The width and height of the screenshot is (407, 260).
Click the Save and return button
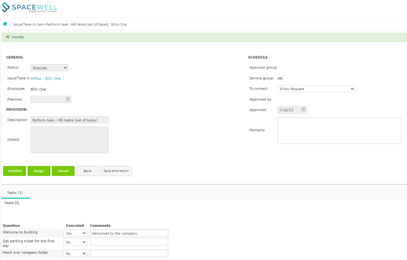pyautogui.click(x=116, y=171)
